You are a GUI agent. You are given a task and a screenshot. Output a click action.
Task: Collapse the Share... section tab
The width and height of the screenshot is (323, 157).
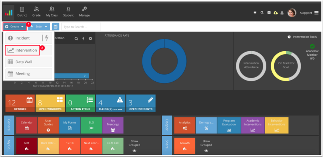pos(167,145)
